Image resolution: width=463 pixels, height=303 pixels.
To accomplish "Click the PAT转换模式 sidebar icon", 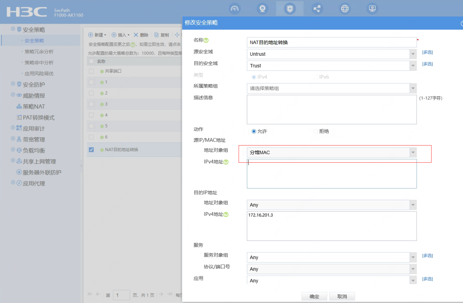I will (x=19, y=117).
